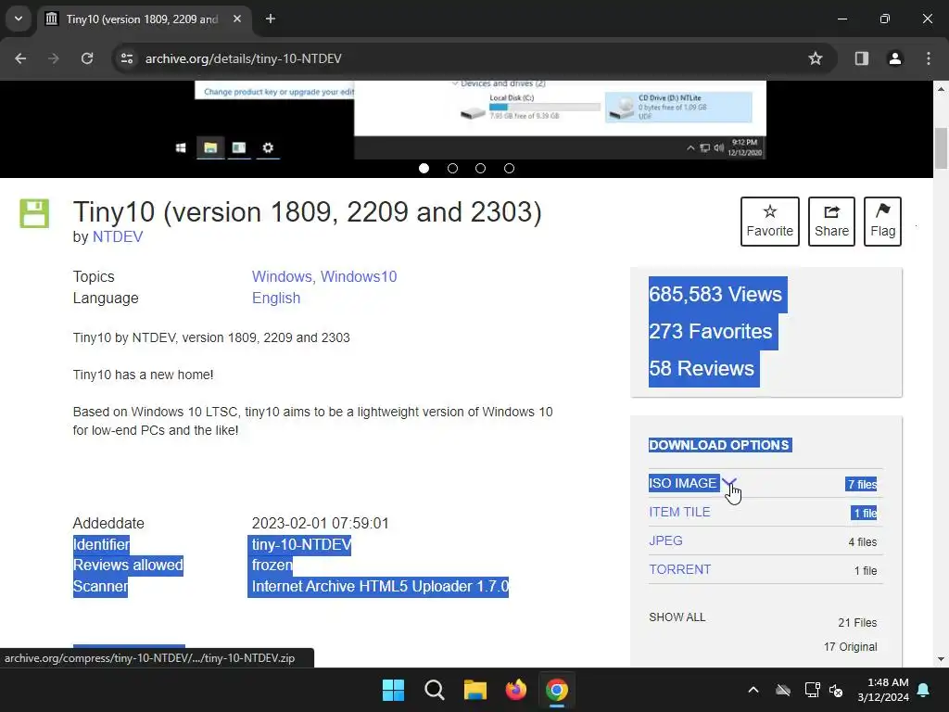Click the 273 Favorites stat

pos(711,331)
